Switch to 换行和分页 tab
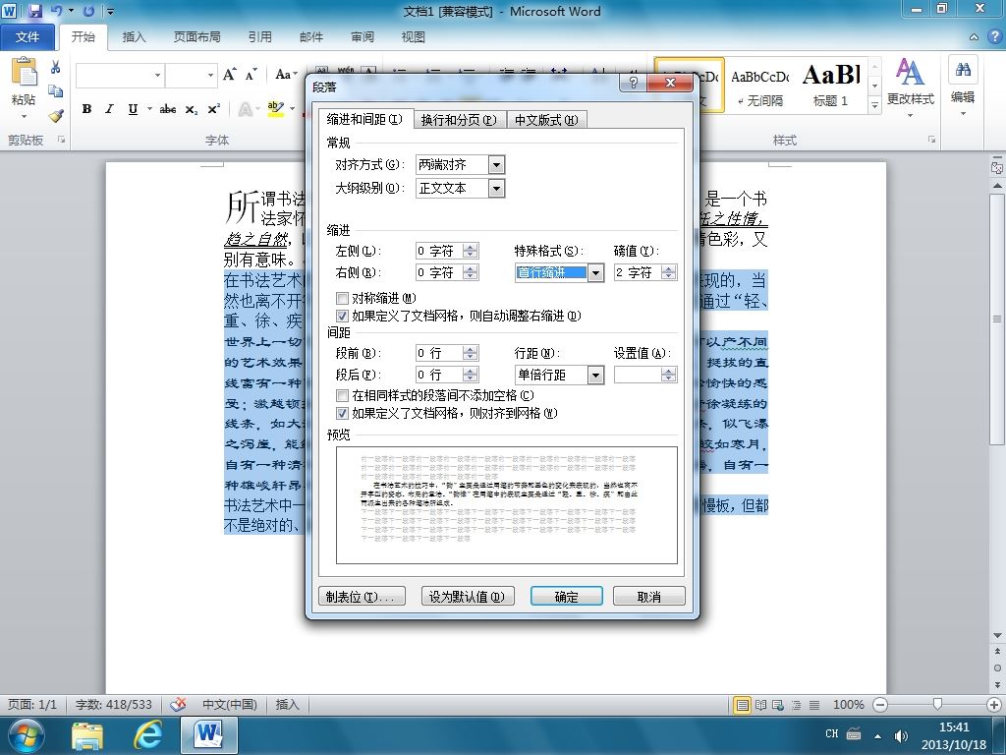 [x=459, y=120]
